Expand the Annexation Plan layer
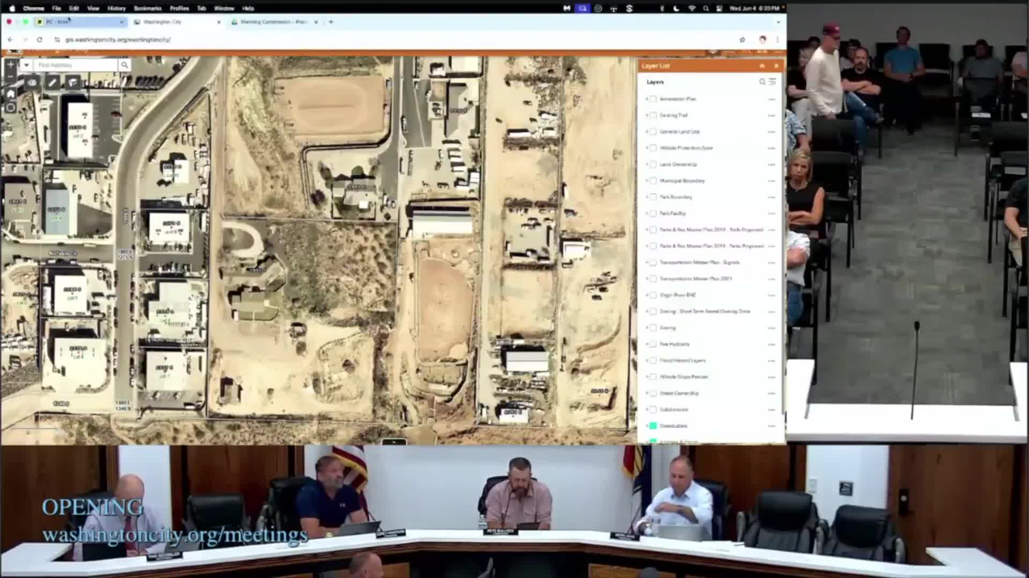The image size is (1029, 578). point(647,99)
